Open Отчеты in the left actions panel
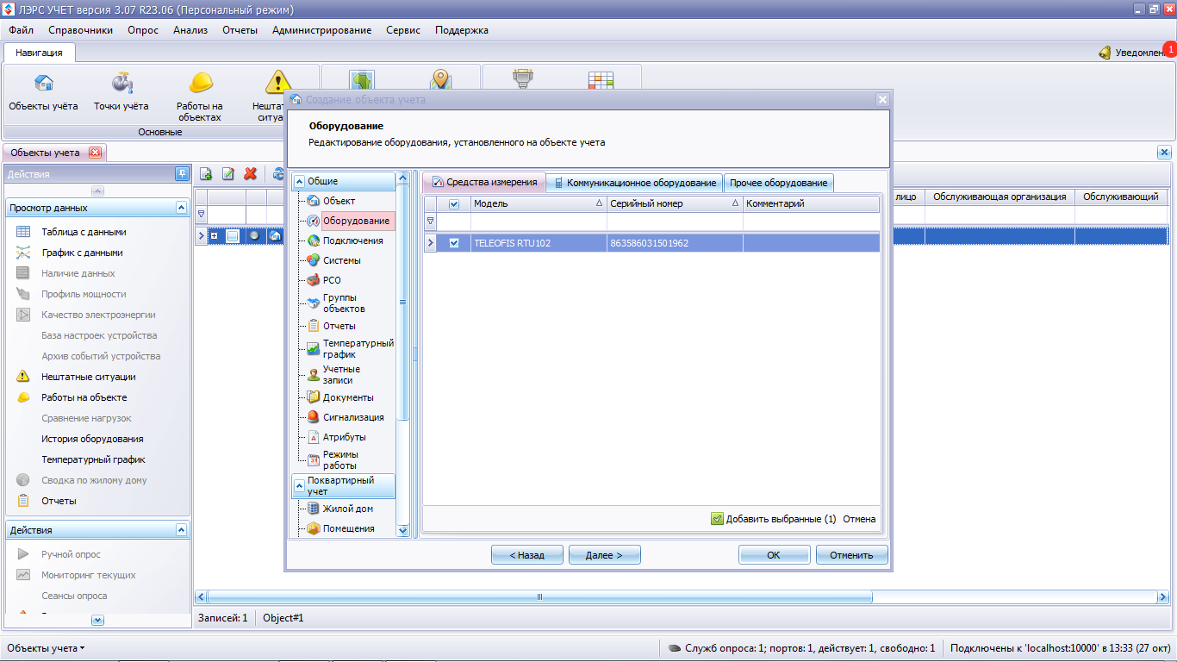1177x662 pixels. 59,501
